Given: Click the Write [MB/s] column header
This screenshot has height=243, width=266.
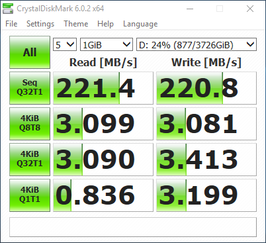Looking at the screenshot, I should click(x=206, y=62).
